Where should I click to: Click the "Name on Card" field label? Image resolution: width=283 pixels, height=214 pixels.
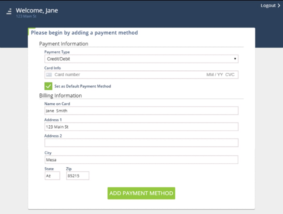[57, 104]
